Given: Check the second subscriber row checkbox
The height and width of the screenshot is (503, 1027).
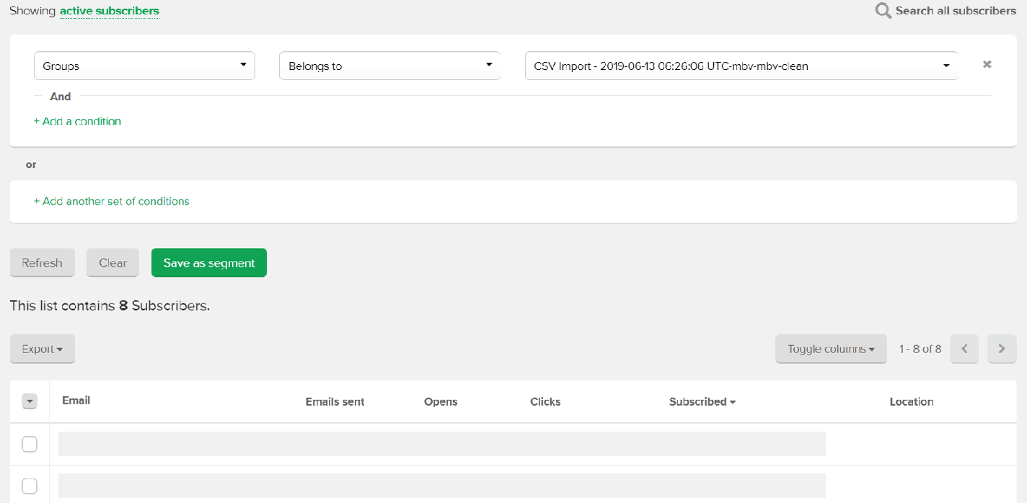Looking at the screenshot, I should (x=30, y=486).
